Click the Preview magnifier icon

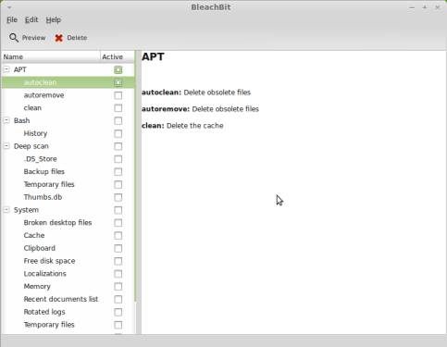(14, 38)
